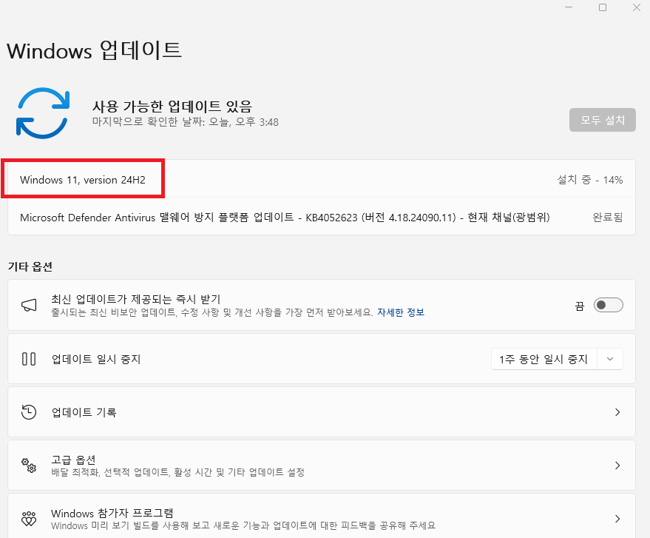Open the 1주 동안 일시 중지 dropdown arrow
650x538 pixels.
pyautogui.click(x=610, y=359)
